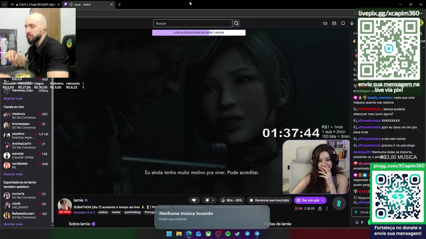
Task: Open notification bell dropdown
Action: (x=209, y=200)
